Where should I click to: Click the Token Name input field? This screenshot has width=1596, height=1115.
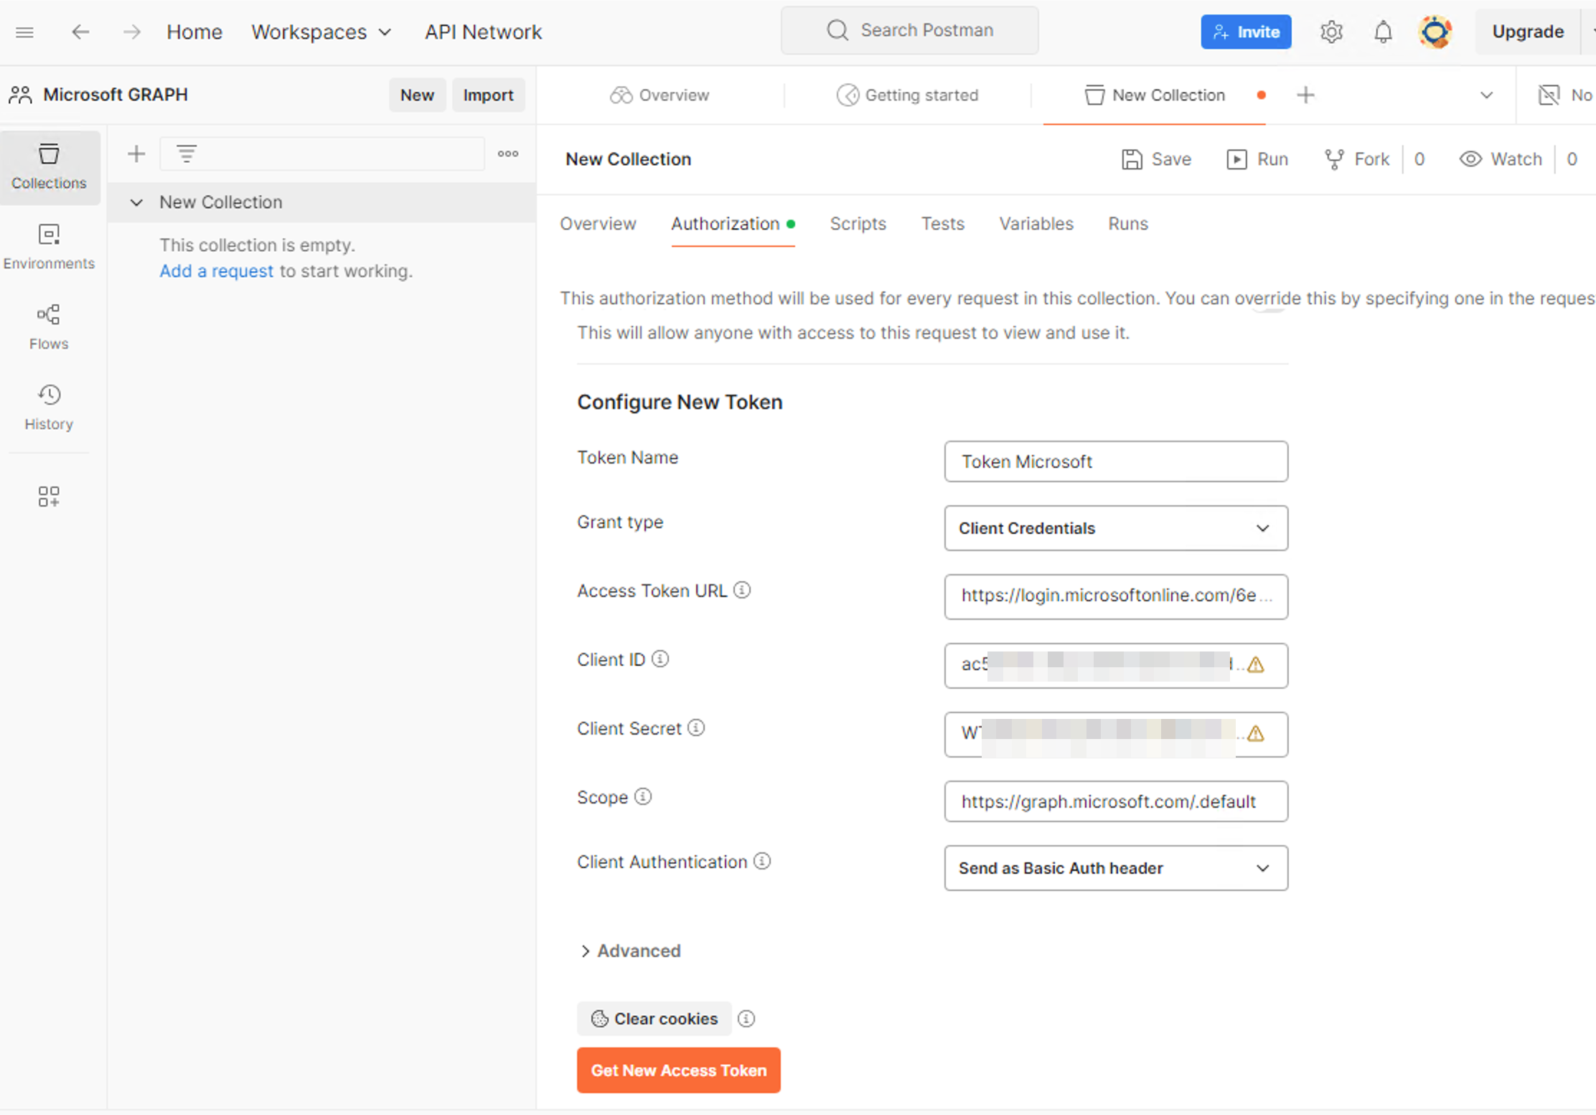coord(1115,461)
